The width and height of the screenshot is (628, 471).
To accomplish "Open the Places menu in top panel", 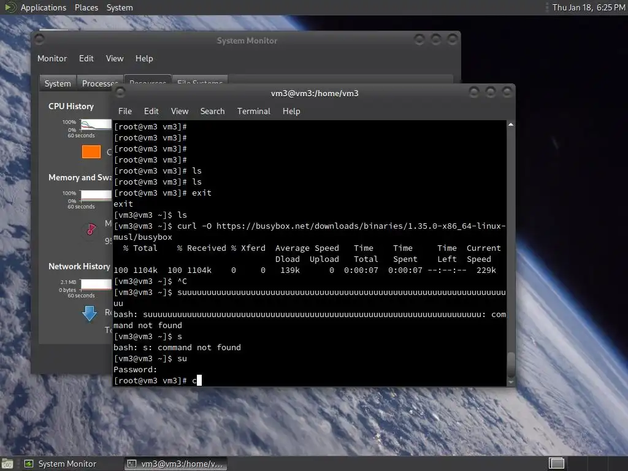I will point(86,7).
